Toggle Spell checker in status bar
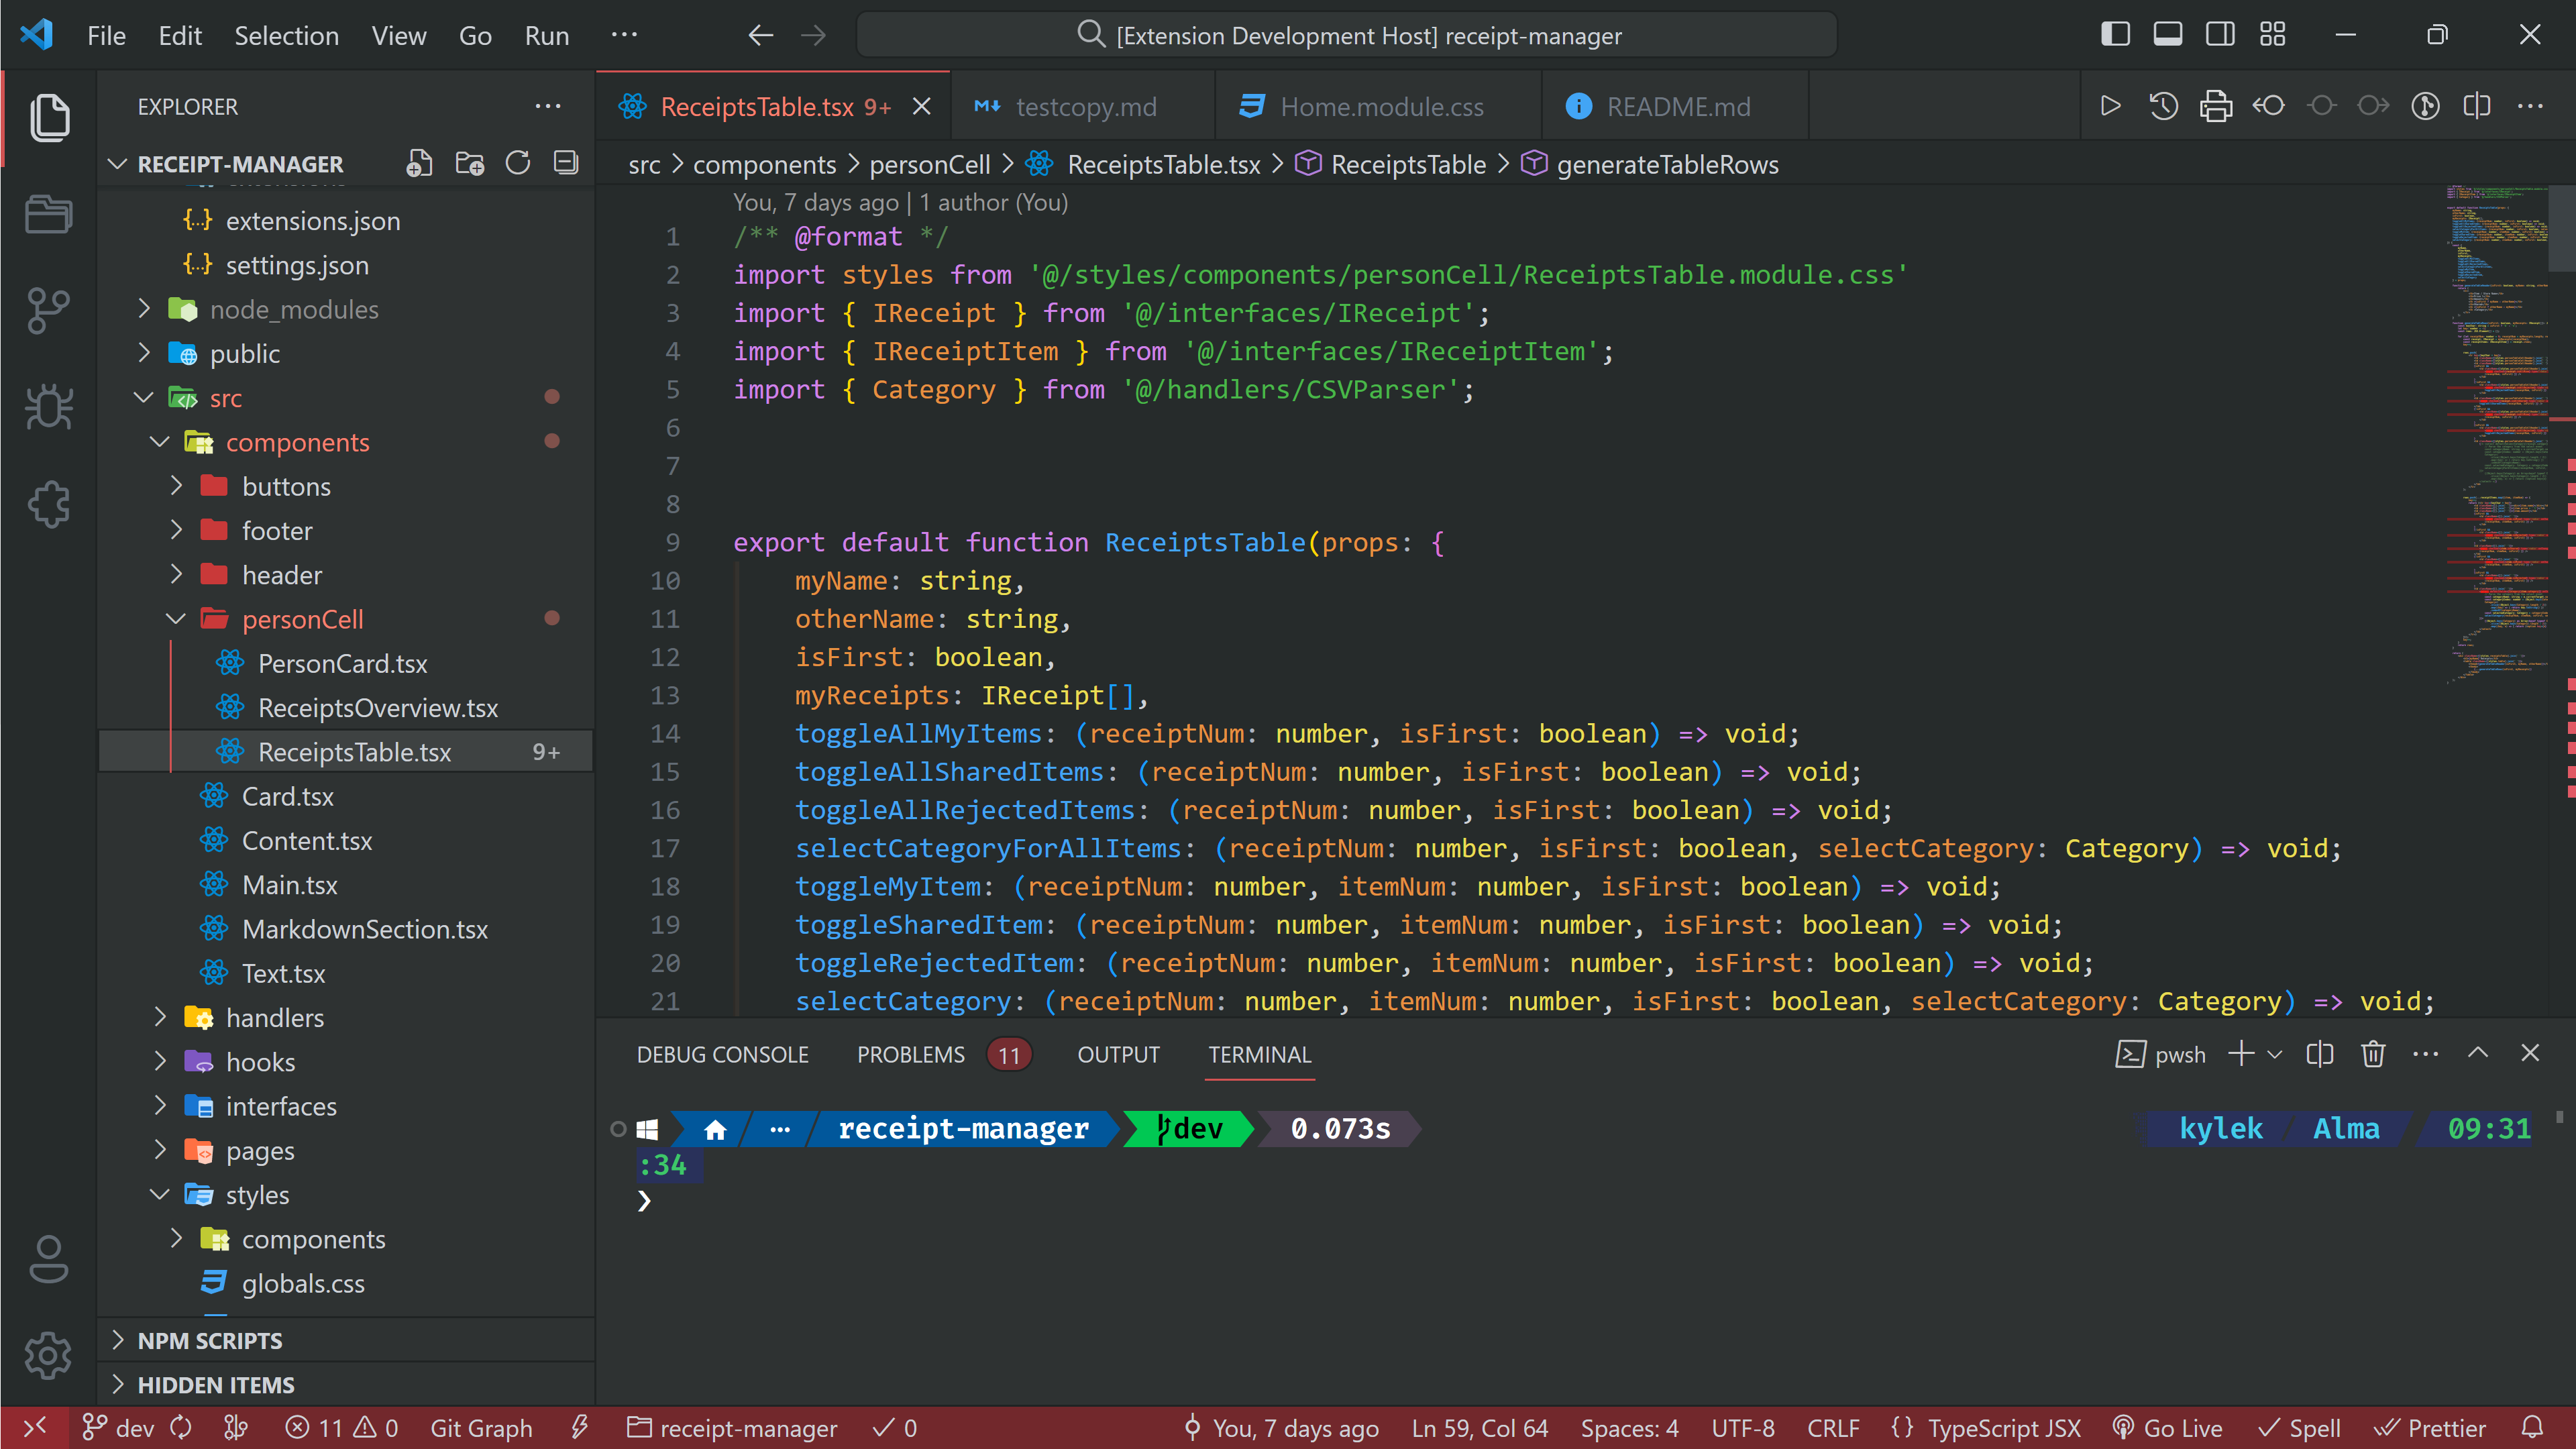This screenshot has height=1449, width=2576. pyautogui.click(x=2299, y=1428)
